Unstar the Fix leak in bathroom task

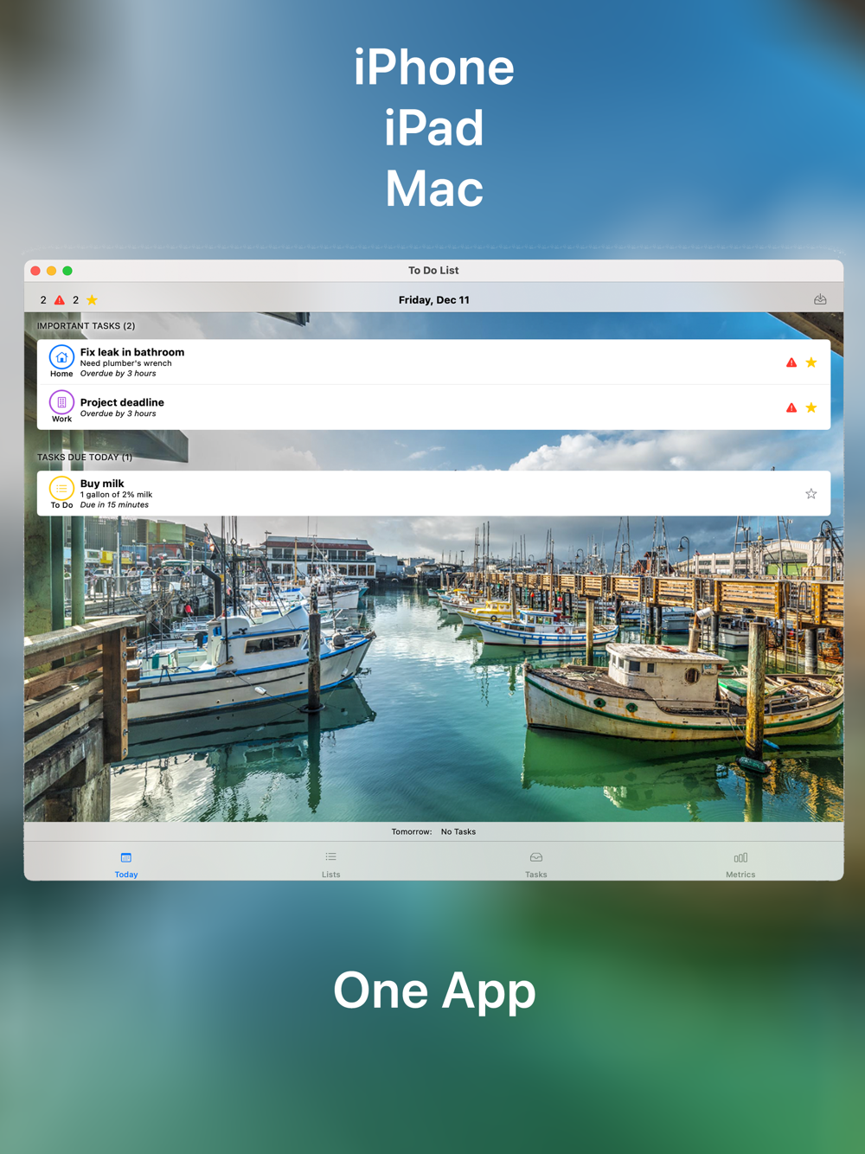tap(811, 362)
